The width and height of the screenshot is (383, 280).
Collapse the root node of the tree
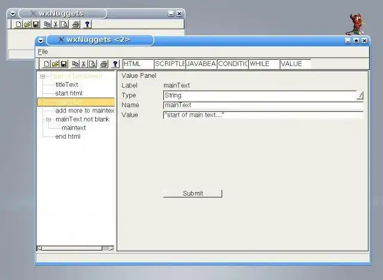tap(42, 77)
